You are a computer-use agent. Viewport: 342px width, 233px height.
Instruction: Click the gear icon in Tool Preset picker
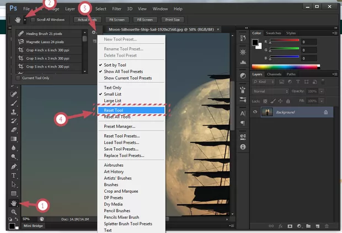point(94,32)
